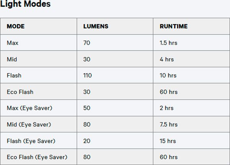Click the Mid (Eye Saver) cell
Screen dimensions: 230x165
click(29, 124)
